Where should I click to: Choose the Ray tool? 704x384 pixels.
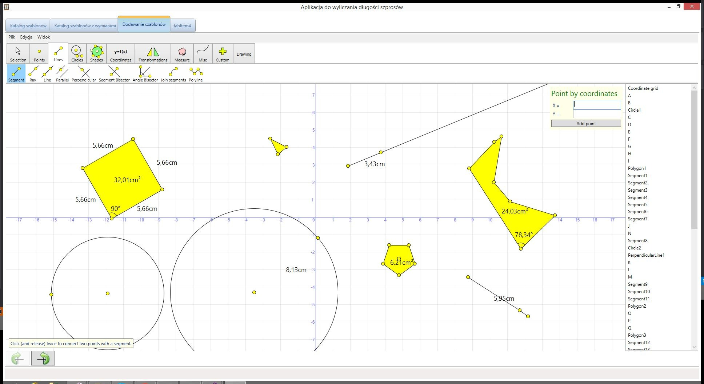[33, 74]
